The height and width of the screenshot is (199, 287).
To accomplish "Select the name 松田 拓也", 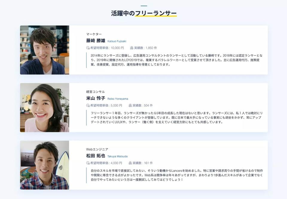I will pyautogui.click(x=96, y=156).
